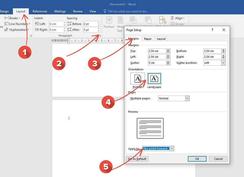Adjust the Top margin spinner
The width and height of the screenshot is (244, 177).
tap(168, 51)
